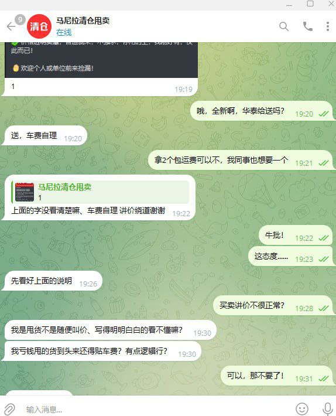Click the 在线 online status text
This screenshot has height=416, width=336.
64,32
